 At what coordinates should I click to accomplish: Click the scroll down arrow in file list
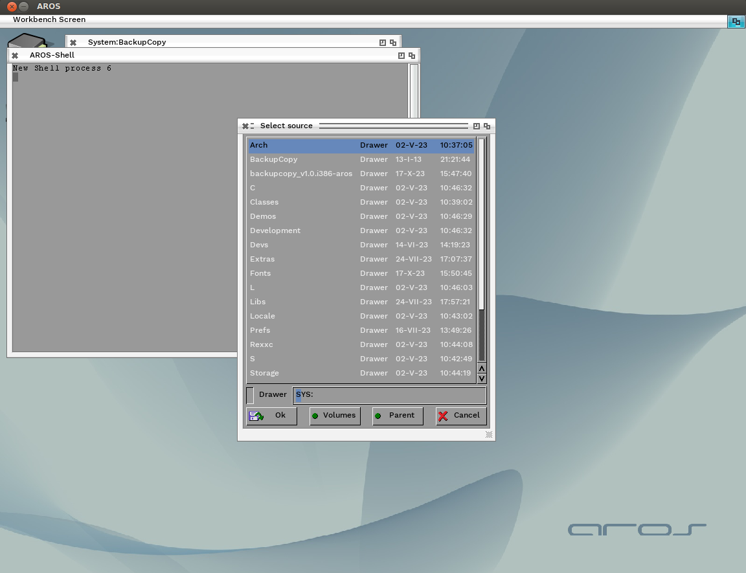click(482, 379)
